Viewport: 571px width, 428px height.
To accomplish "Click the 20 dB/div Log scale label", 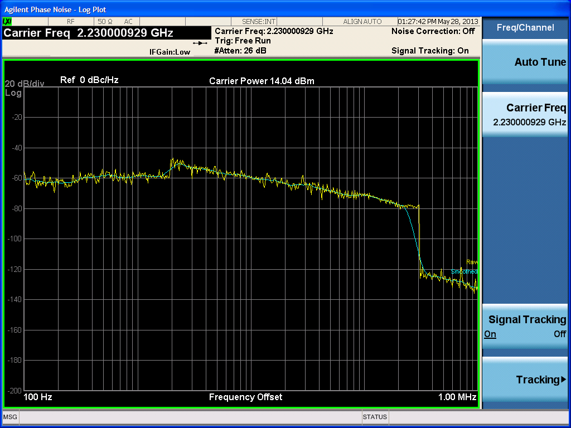I will click(25, 88).
